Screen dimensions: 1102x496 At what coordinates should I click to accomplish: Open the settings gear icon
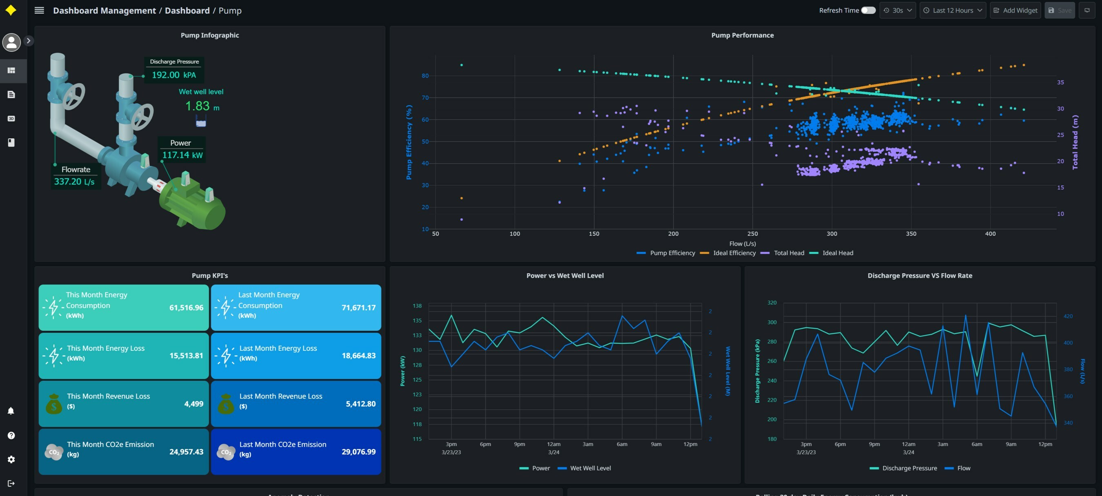[x=11, y=459]
